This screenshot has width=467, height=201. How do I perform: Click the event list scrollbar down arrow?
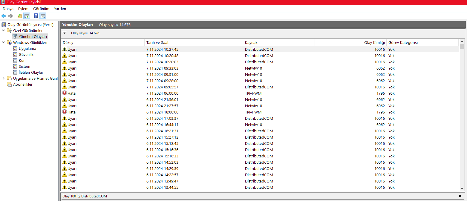click(x=462, y=188)
